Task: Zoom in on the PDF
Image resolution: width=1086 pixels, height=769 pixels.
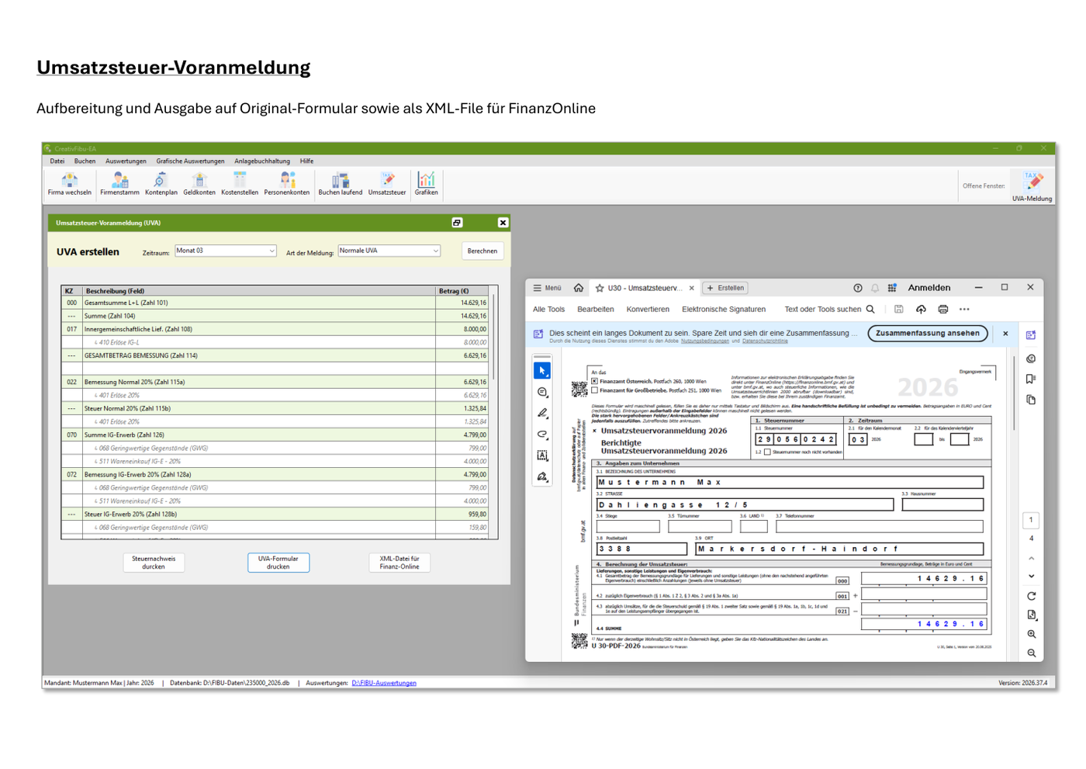Action: [1031, 634]
